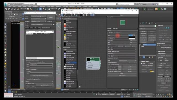Click the Redo arrow in main toolbar
Image resolution: width=177 pixels, height=100 pixels.
tap(9, 9)
